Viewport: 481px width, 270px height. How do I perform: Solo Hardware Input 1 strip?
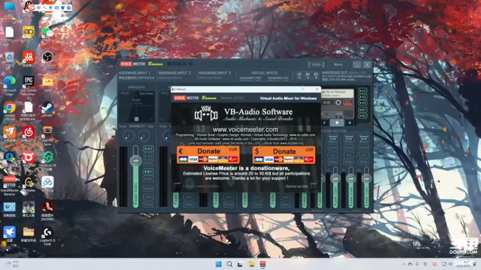pos(149,197)
